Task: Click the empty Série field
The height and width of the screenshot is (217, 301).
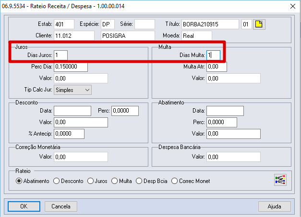Action: (x=145, y=24)
